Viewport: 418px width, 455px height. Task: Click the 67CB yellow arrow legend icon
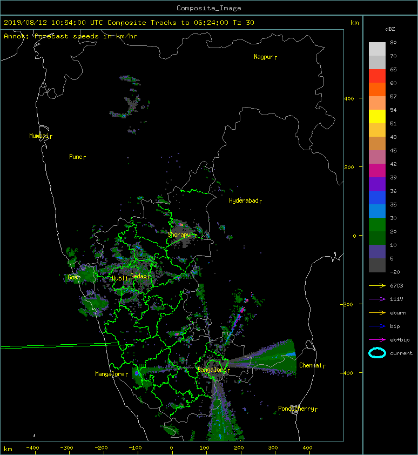point(377,285)
